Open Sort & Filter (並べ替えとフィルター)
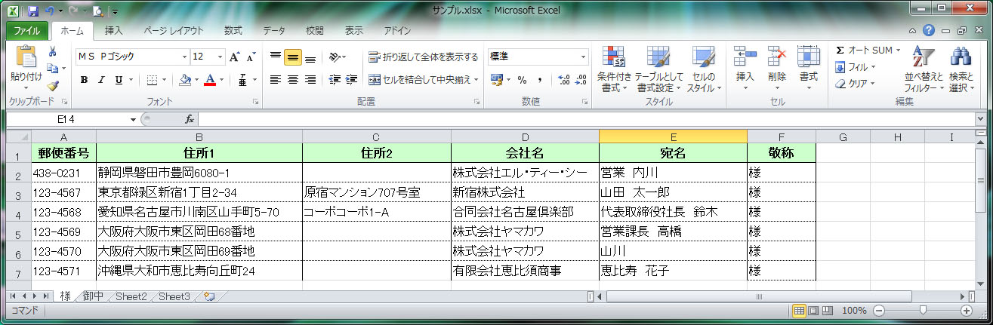The width and height of the screenshot is (993, 325). (924, 69)
